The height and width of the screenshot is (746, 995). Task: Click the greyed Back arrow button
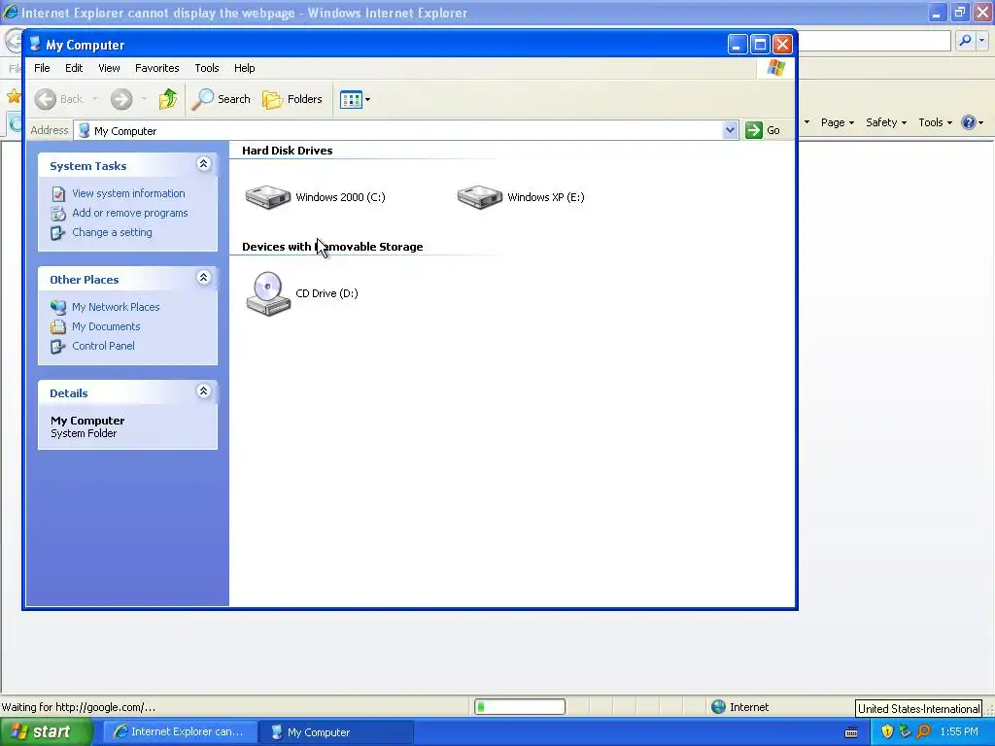point(45,99)
